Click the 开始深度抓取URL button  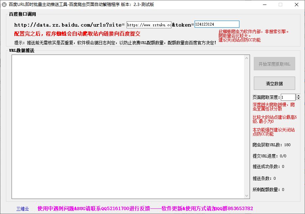(x=274, y=64)
